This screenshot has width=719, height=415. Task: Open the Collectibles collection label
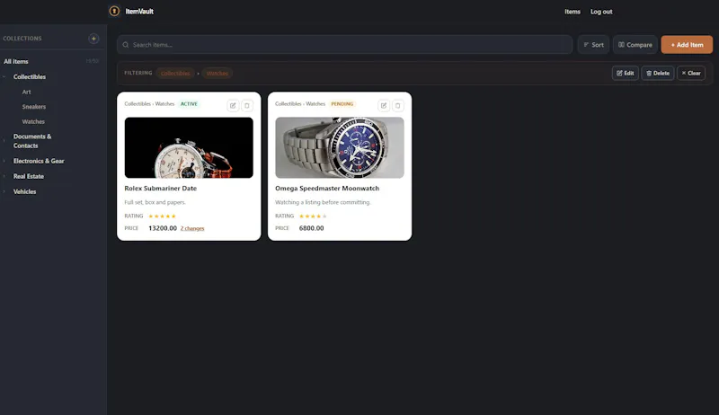[30, 77]
